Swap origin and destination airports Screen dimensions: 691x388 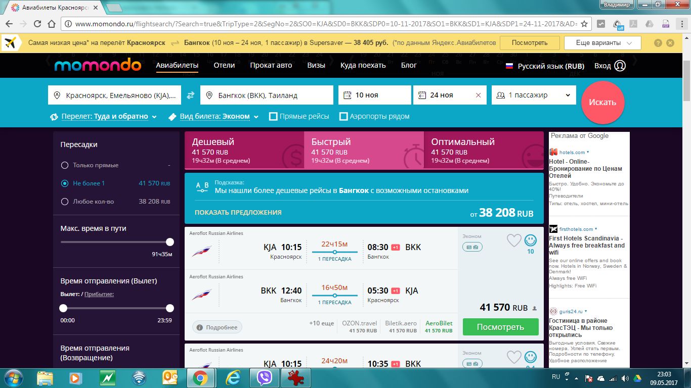[x=191, y=95]
